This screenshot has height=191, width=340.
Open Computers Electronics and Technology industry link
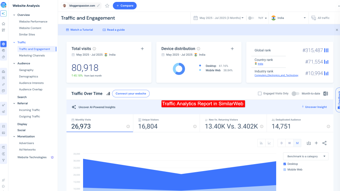[x=277, y=75]
